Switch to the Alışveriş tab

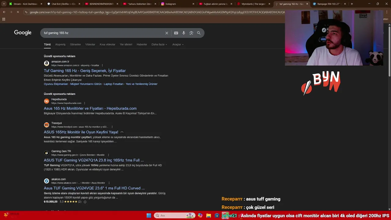(x=60, y=45)
